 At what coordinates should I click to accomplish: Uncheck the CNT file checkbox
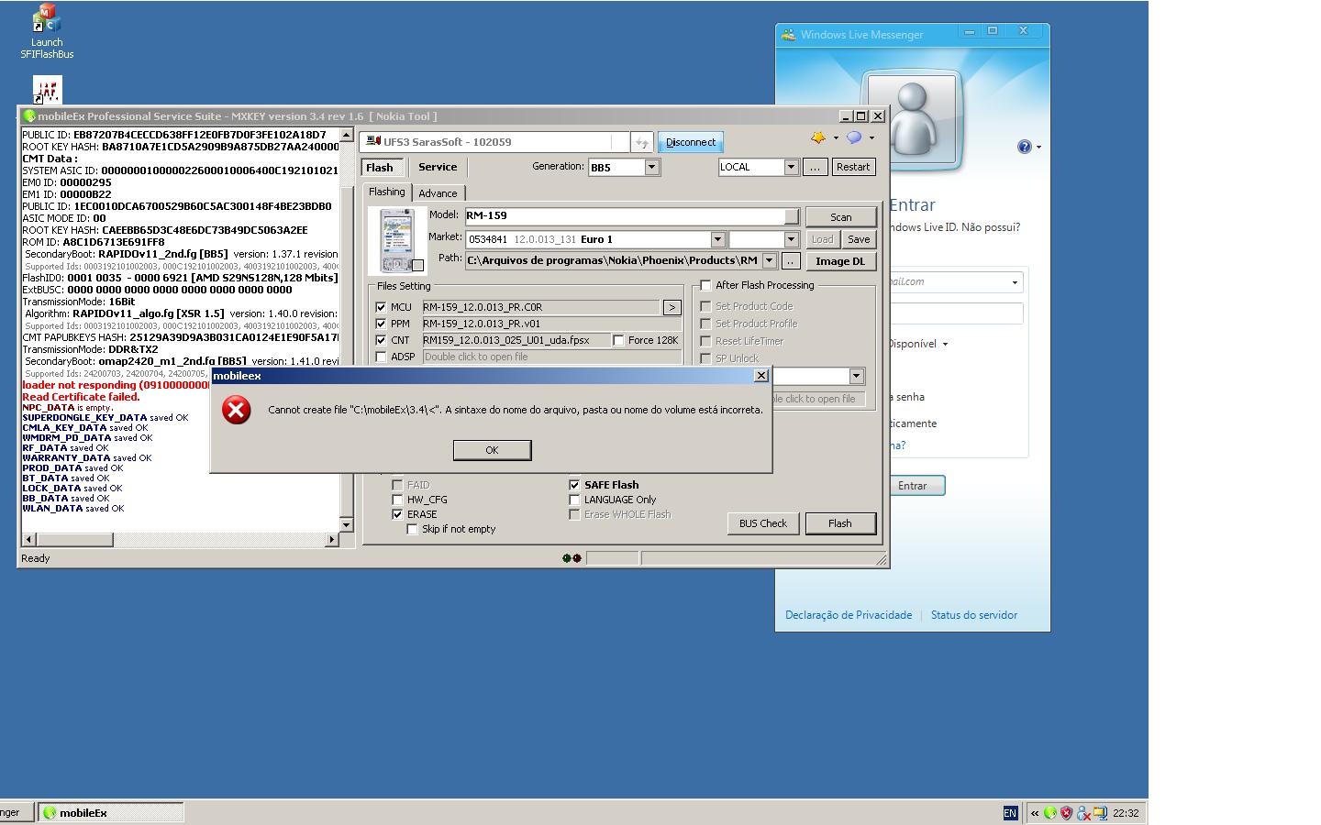pos(381,340)
